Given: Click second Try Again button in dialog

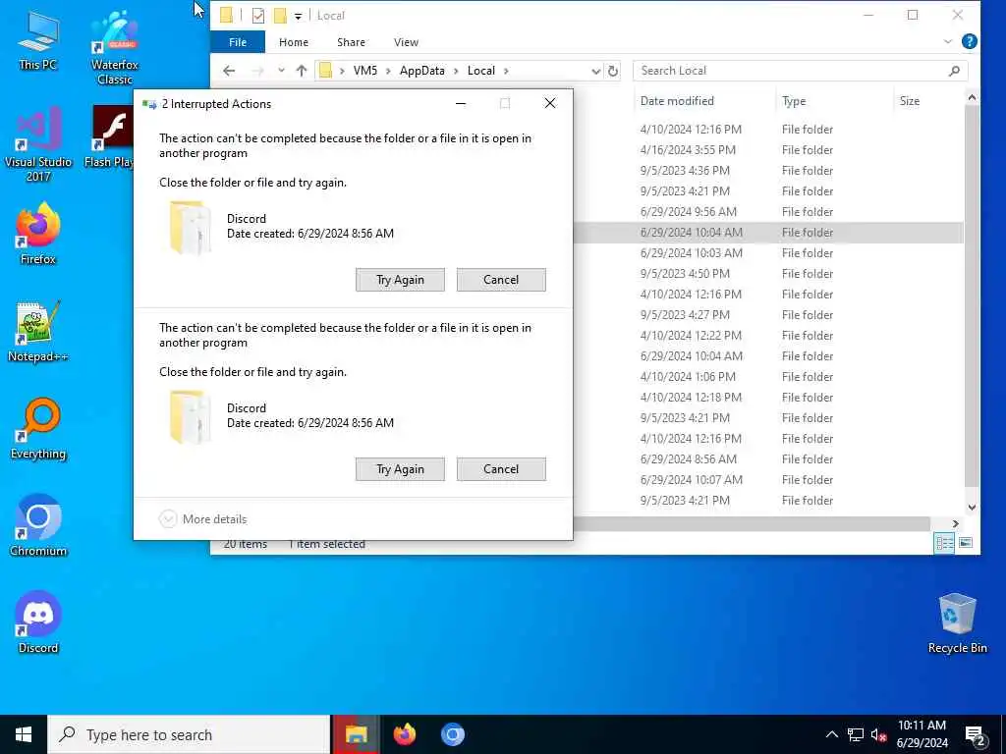Looking at the screenshot, I should click(x=401, y=469).
